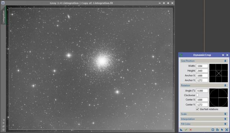The width and height of the screenshot is (230, 133).
Task: Execute the crop with the green checkmark
Action: click(186, 130)
